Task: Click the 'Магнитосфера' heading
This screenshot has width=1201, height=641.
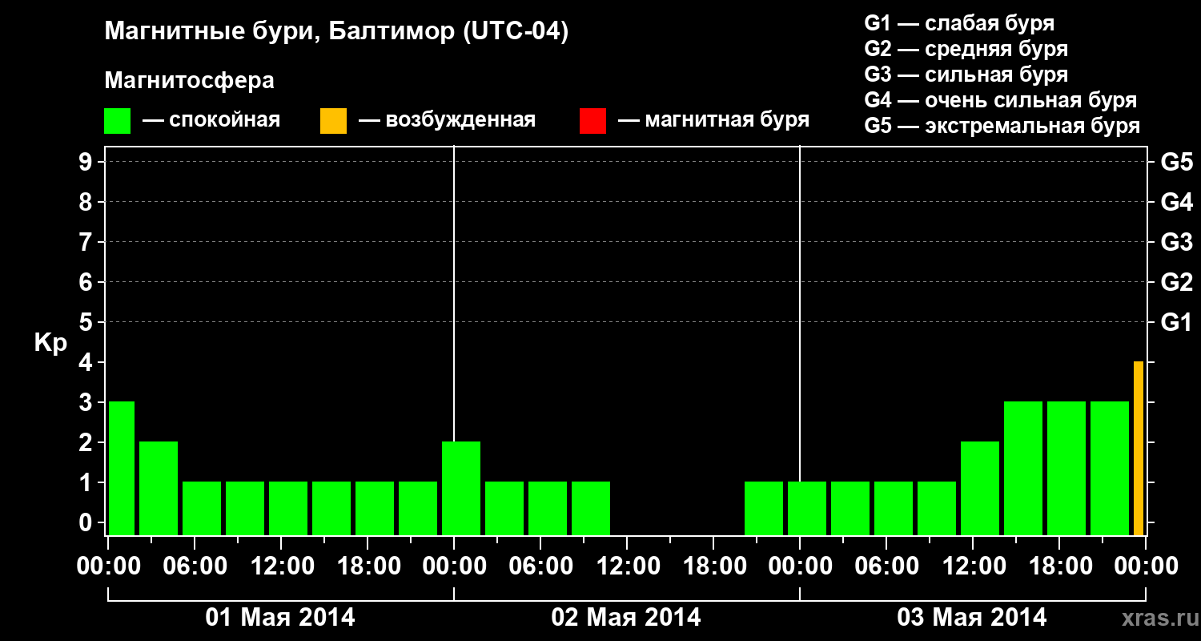Action: [x=189, y=81]
